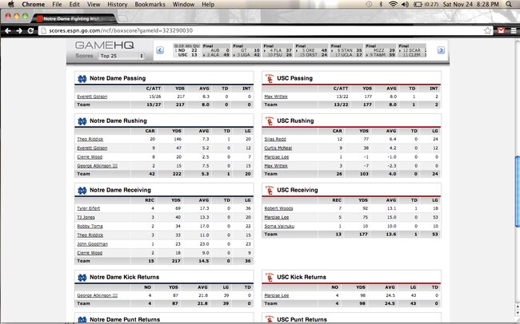Click USC logo beside Rushing header
This screenshot has width=520, height=324.
coord(270,121)
